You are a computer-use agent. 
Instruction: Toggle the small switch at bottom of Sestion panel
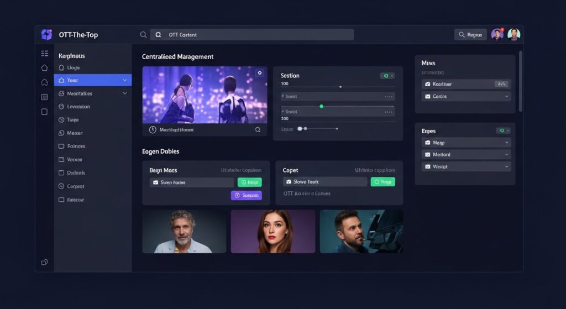point(302,129)
